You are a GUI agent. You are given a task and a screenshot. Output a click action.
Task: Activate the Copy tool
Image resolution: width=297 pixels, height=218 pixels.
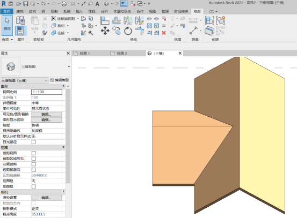(117, 31)
